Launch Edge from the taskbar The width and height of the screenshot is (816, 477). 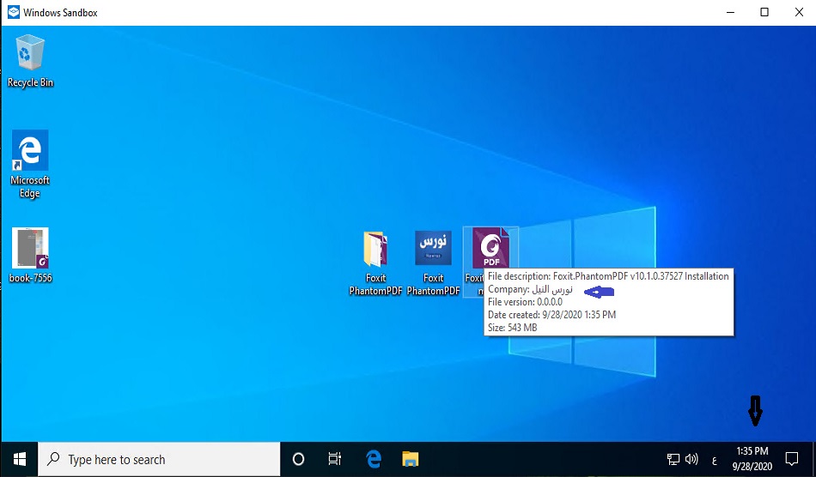374,459
